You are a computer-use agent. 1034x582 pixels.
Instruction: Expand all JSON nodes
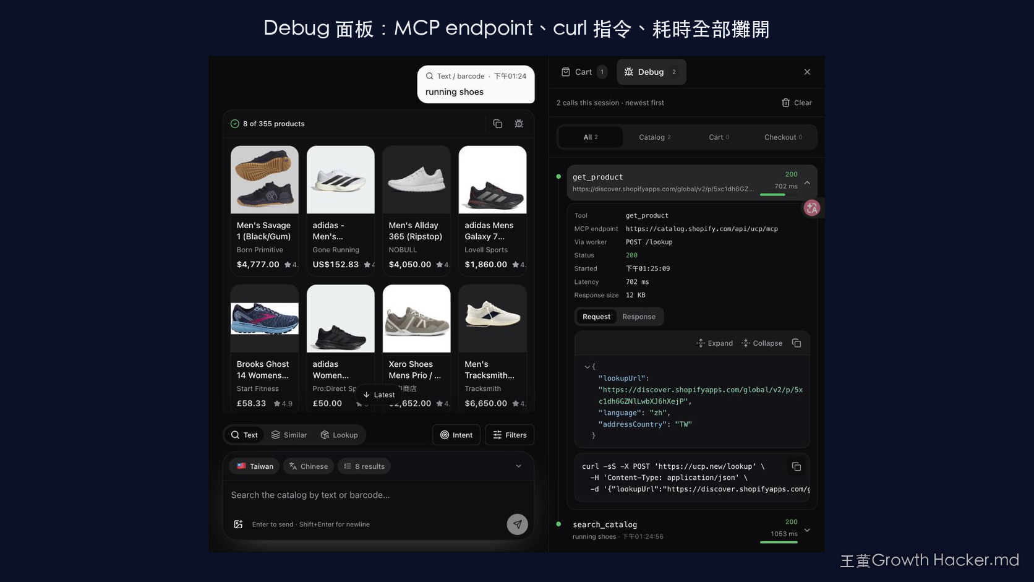pyautogui.click(x=714, y=343)
